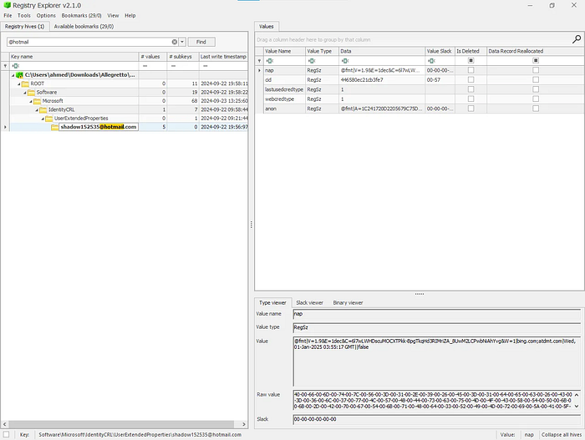Toggle Is Deleted filter checkbox
Viewport: 585px width, 440px height.
pos(471,60)
